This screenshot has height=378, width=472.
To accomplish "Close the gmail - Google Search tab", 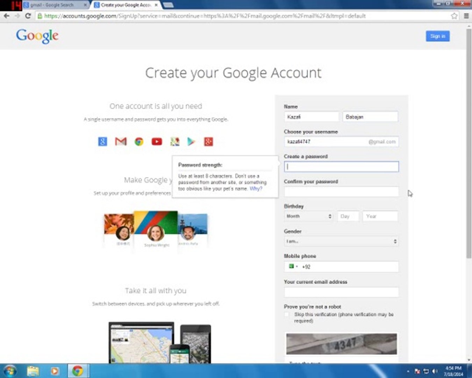I will tap(85, 5).
